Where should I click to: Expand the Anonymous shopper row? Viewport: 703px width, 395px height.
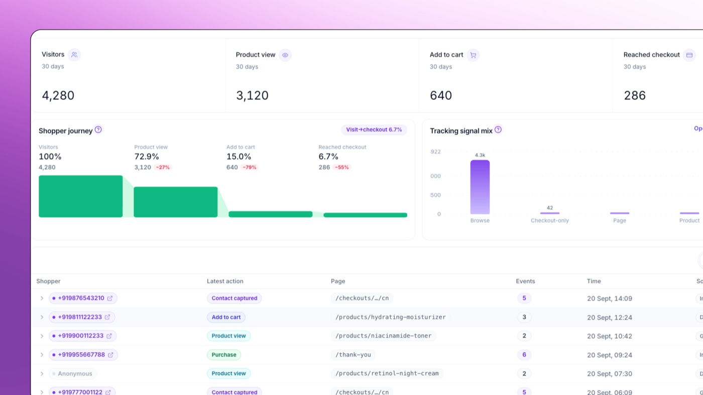(x=42, y=373)
